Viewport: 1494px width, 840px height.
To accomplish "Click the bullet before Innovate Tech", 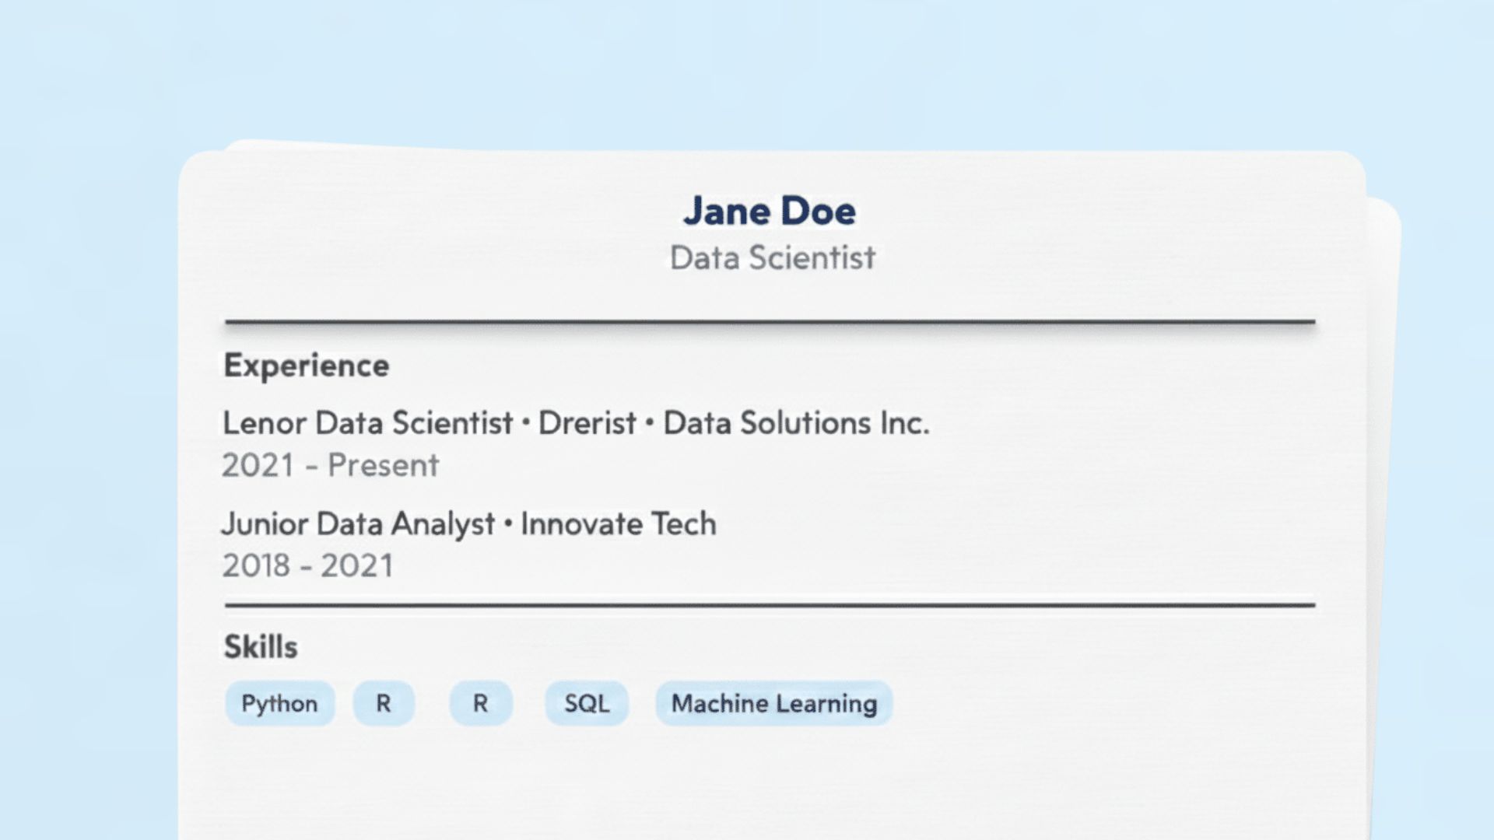I will tap(508, 524).
